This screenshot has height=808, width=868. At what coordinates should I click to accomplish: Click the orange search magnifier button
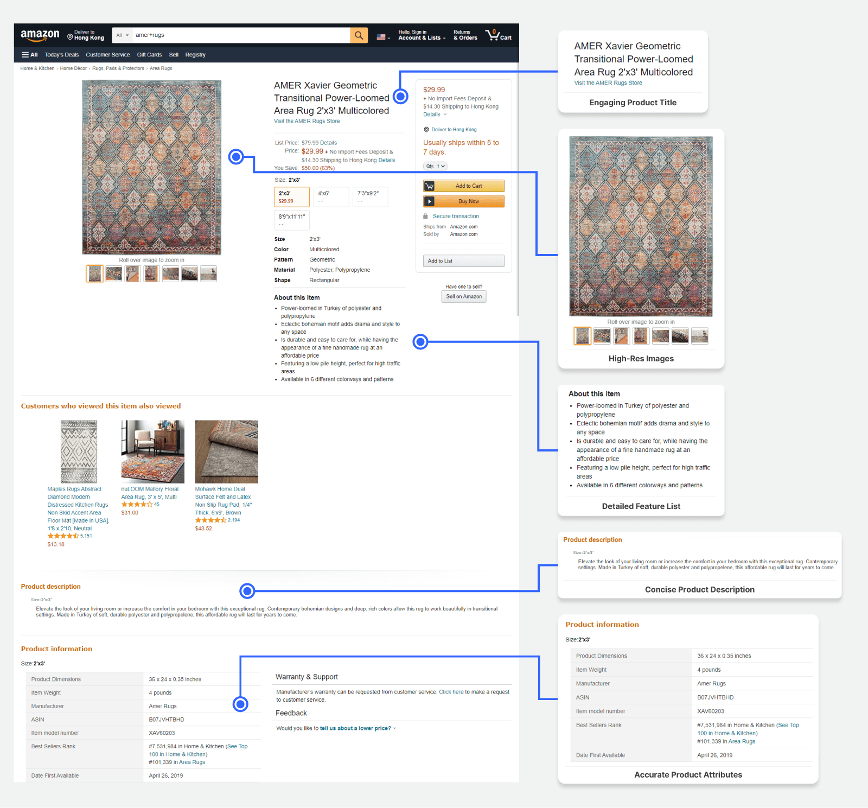coord(359,35)
